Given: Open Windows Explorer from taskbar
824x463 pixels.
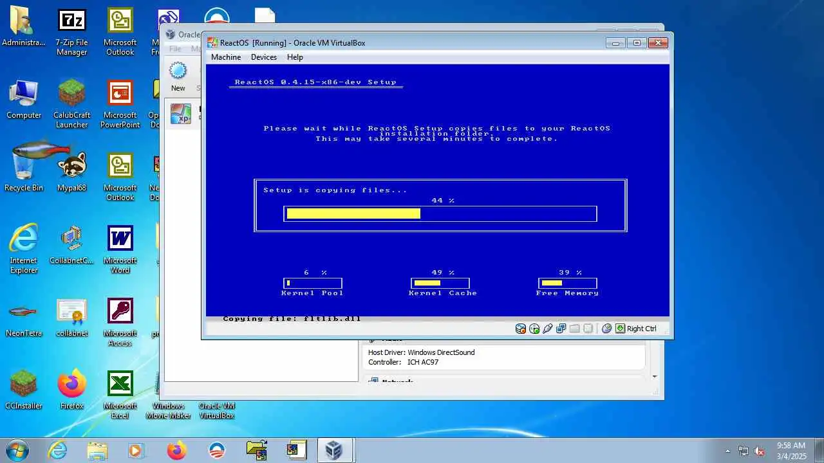Looking at the screenshot, I should click(x=97, y=450).
